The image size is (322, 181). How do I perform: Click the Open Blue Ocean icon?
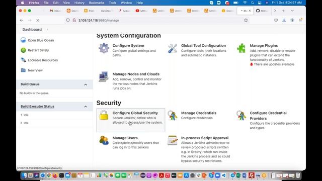(x=23, y=40)
